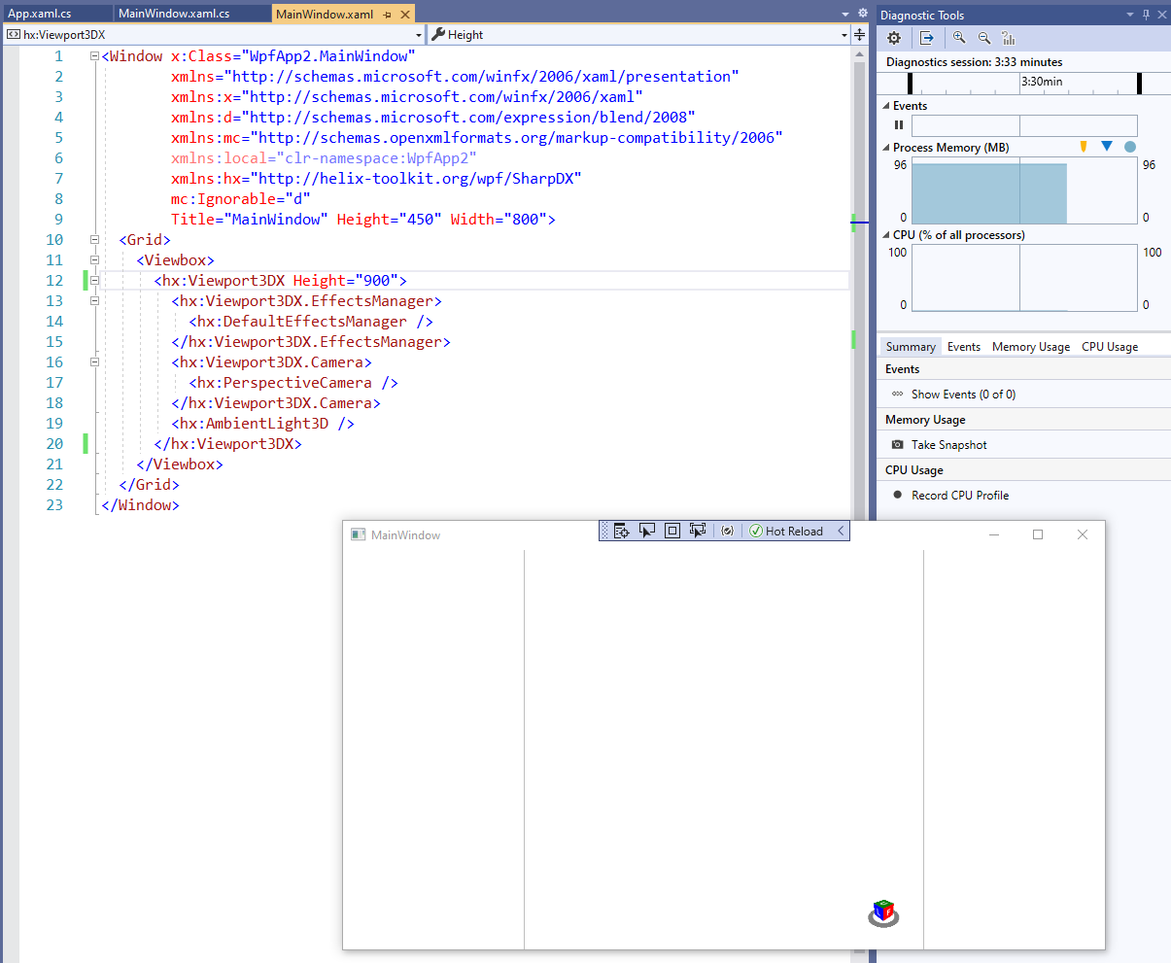Open XAML binding failures via the in-app toolbar
Image resolution: width=1171 pixels, height=963 pixels.
pos(727,531)
